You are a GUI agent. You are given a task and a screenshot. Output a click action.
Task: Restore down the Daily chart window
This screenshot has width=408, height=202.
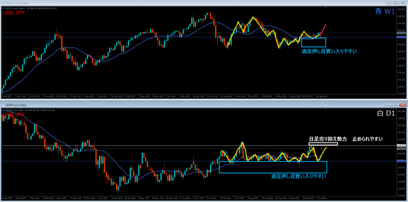coord(396,105)
